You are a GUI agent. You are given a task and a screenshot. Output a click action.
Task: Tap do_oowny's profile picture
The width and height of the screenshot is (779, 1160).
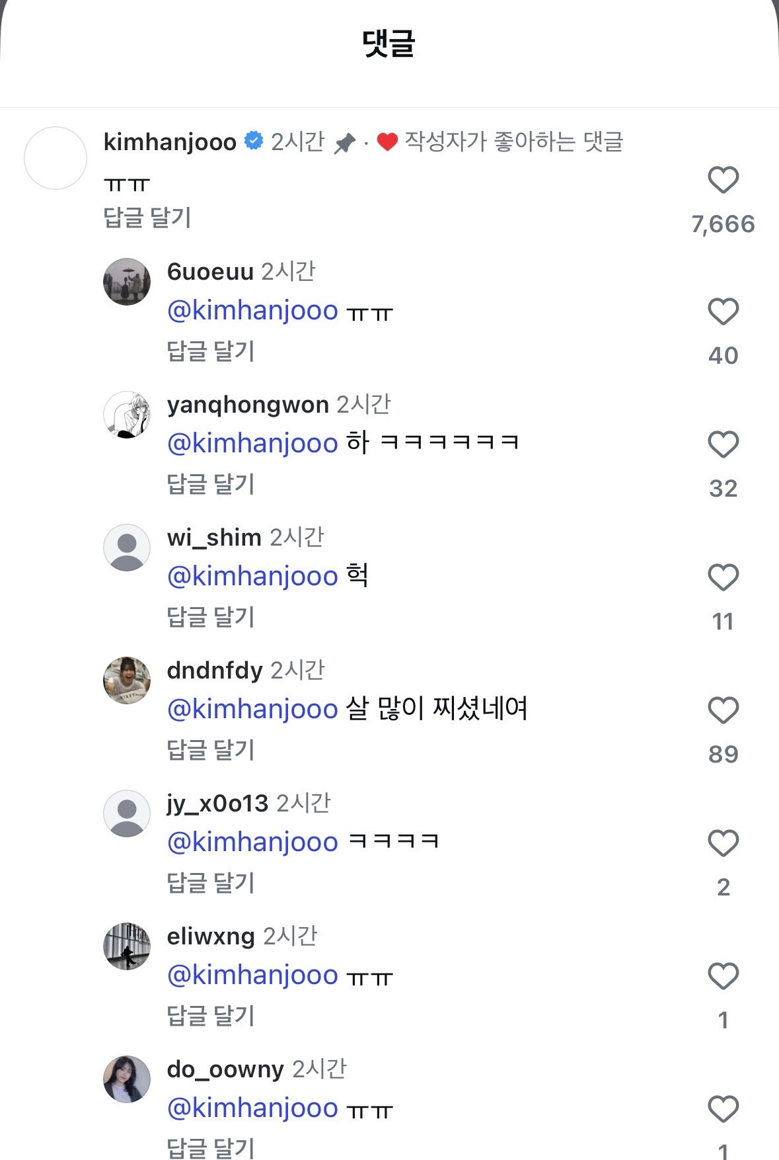pyautogui.click(x=127, y=1079)
